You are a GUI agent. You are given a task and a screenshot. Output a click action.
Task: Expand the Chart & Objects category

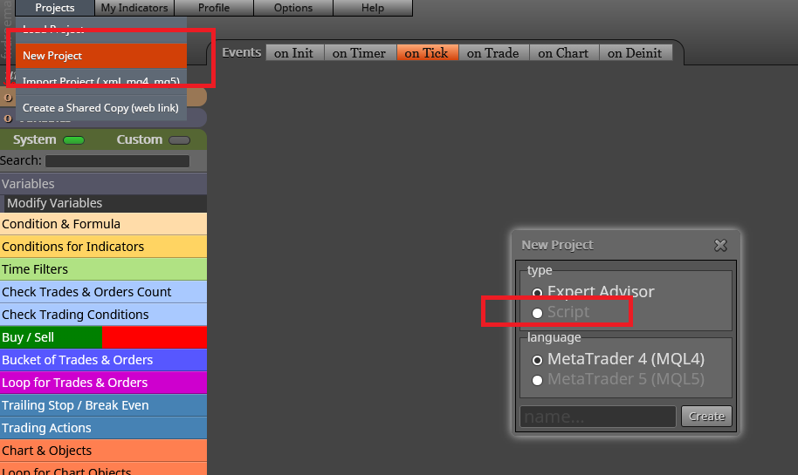pyautogui.click(x=103, y=451)
